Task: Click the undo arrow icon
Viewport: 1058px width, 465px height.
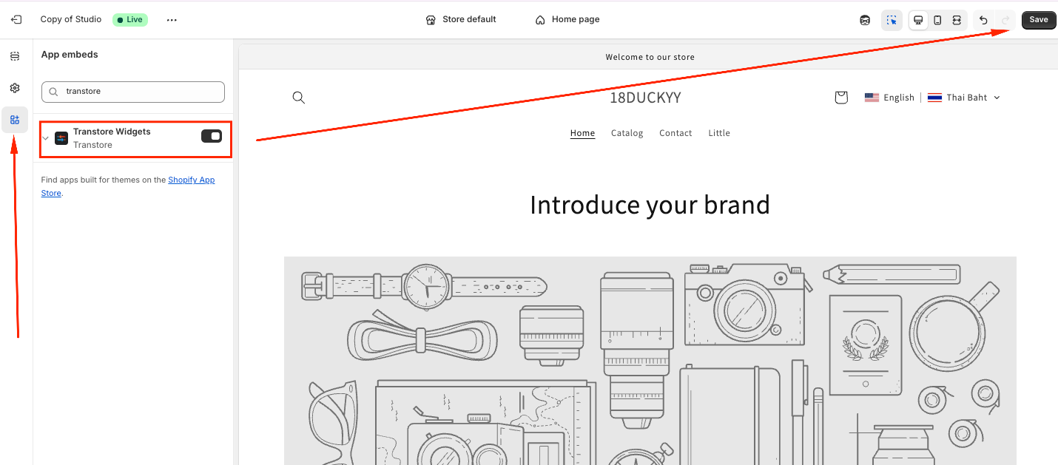Action: point(983,20)
